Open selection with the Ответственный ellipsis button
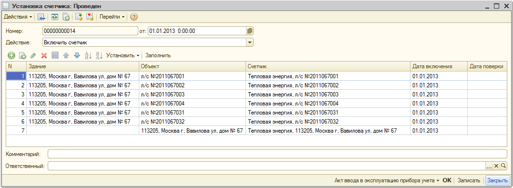Screen dimensions: 513x188 point(489,166)
